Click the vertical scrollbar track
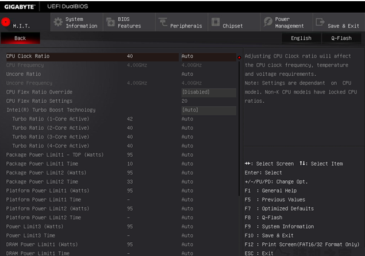Image resolution: width=365 pixels, height=256 pixels. click(x=239, y=128)
